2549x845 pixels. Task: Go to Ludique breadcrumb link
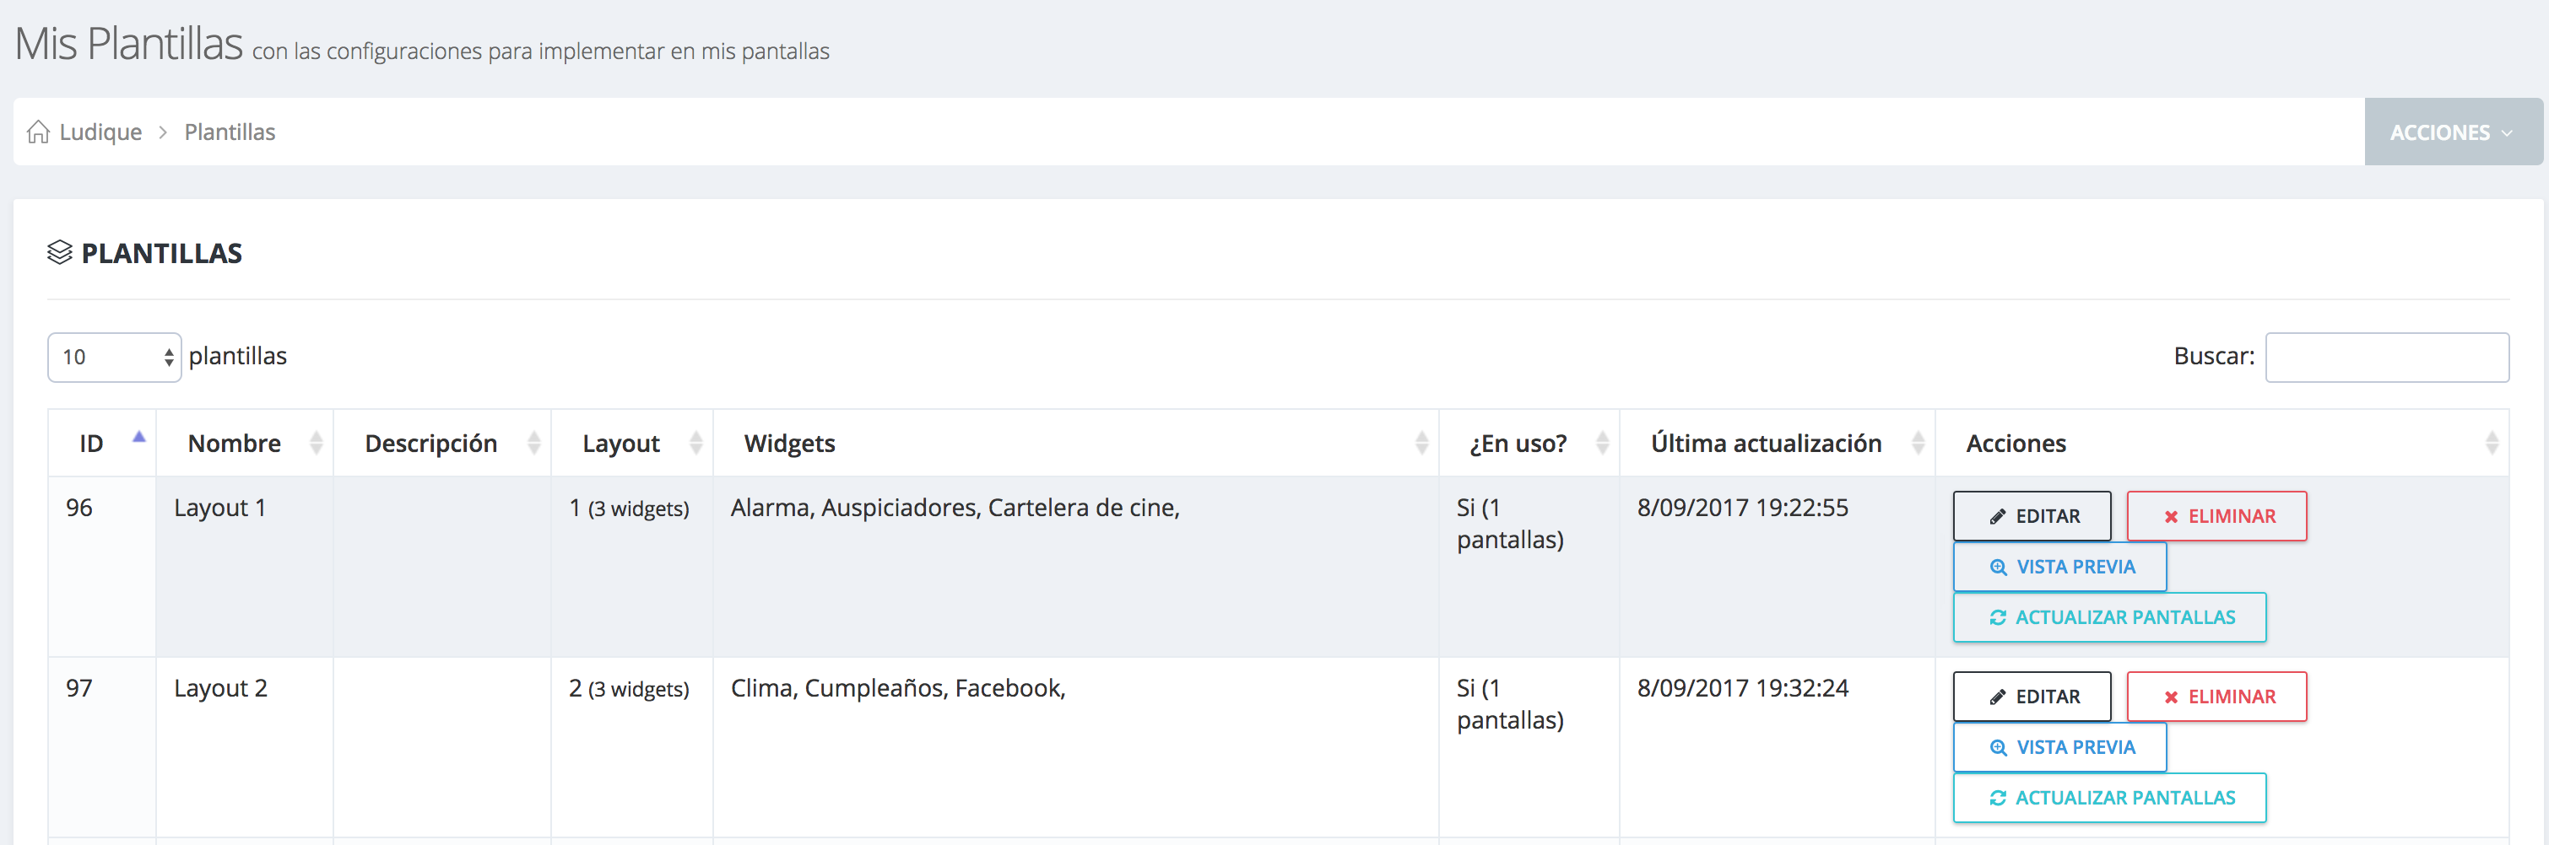click(x=100, y=132)
